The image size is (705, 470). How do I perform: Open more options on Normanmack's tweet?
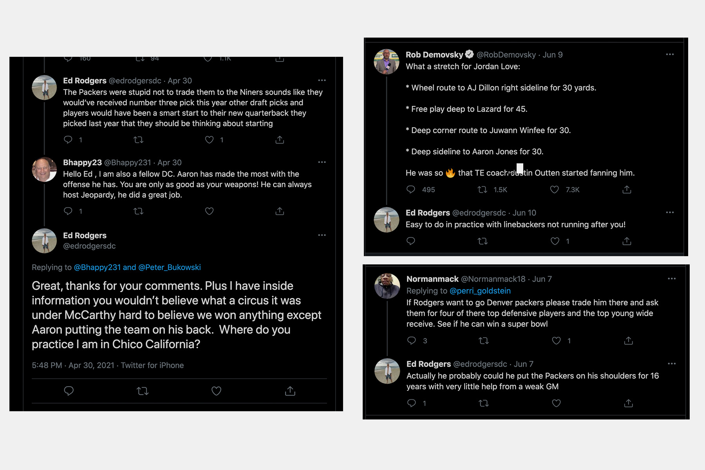pos(672,279)
